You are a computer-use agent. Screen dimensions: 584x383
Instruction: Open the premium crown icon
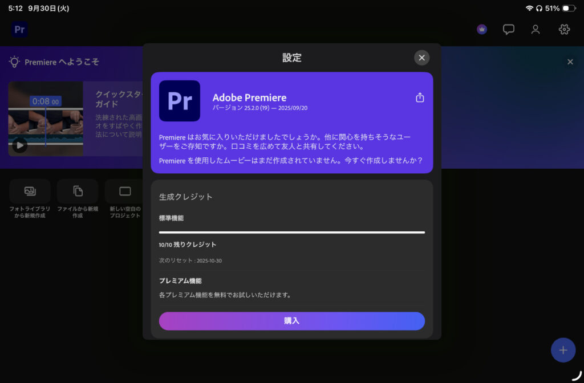[x=482, y=30]
